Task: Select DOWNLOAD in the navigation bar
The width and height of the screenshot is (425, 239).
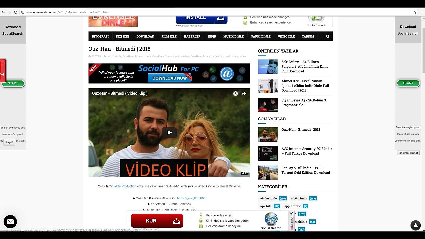Action: (145, 36)
